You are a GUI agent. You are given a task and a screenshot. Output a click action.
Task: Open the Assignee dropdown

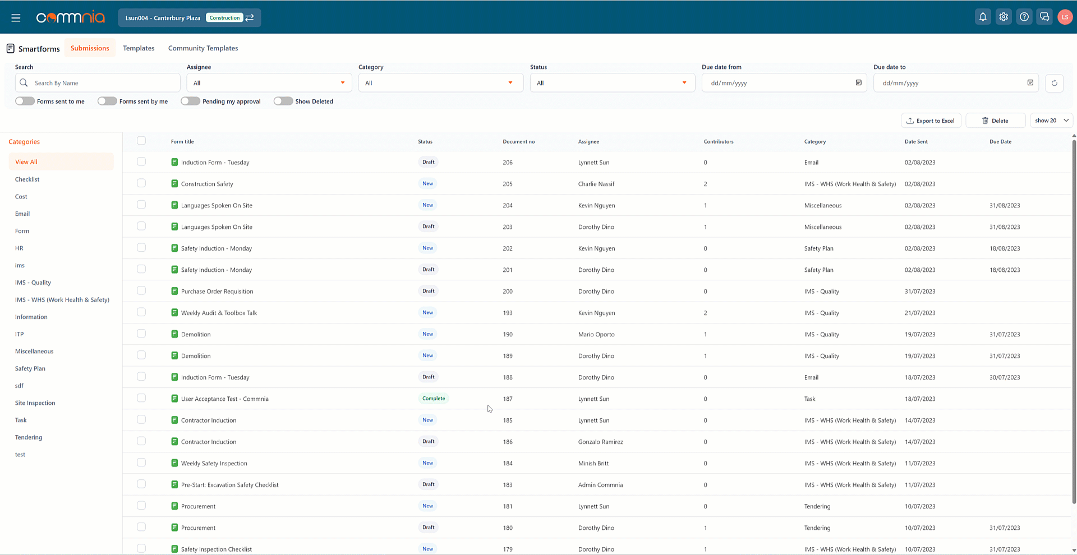point(269,83)
